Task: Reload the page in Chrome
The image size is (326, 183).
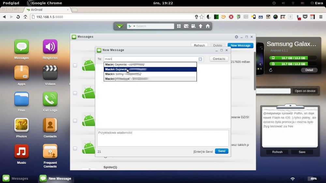Action: [18, 17]
